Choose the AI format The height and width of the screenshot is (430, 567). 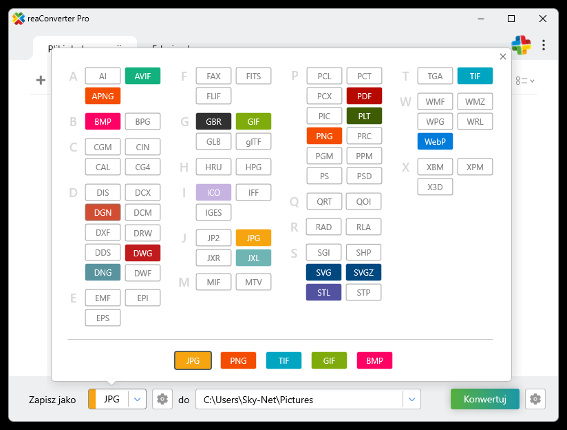(x=103, y=76)
